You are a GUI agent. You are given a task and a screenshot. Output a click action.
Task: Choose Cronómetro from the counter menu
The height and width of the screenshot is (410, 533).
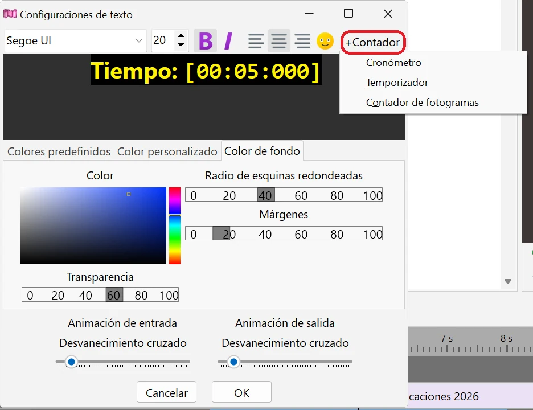[x=393, y=63]
